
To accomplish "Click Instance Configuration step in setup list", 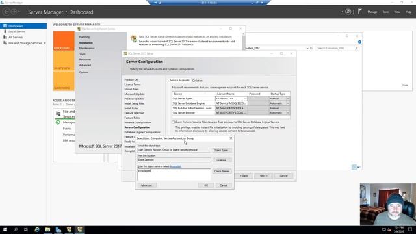I will click(x=137, y=123).
